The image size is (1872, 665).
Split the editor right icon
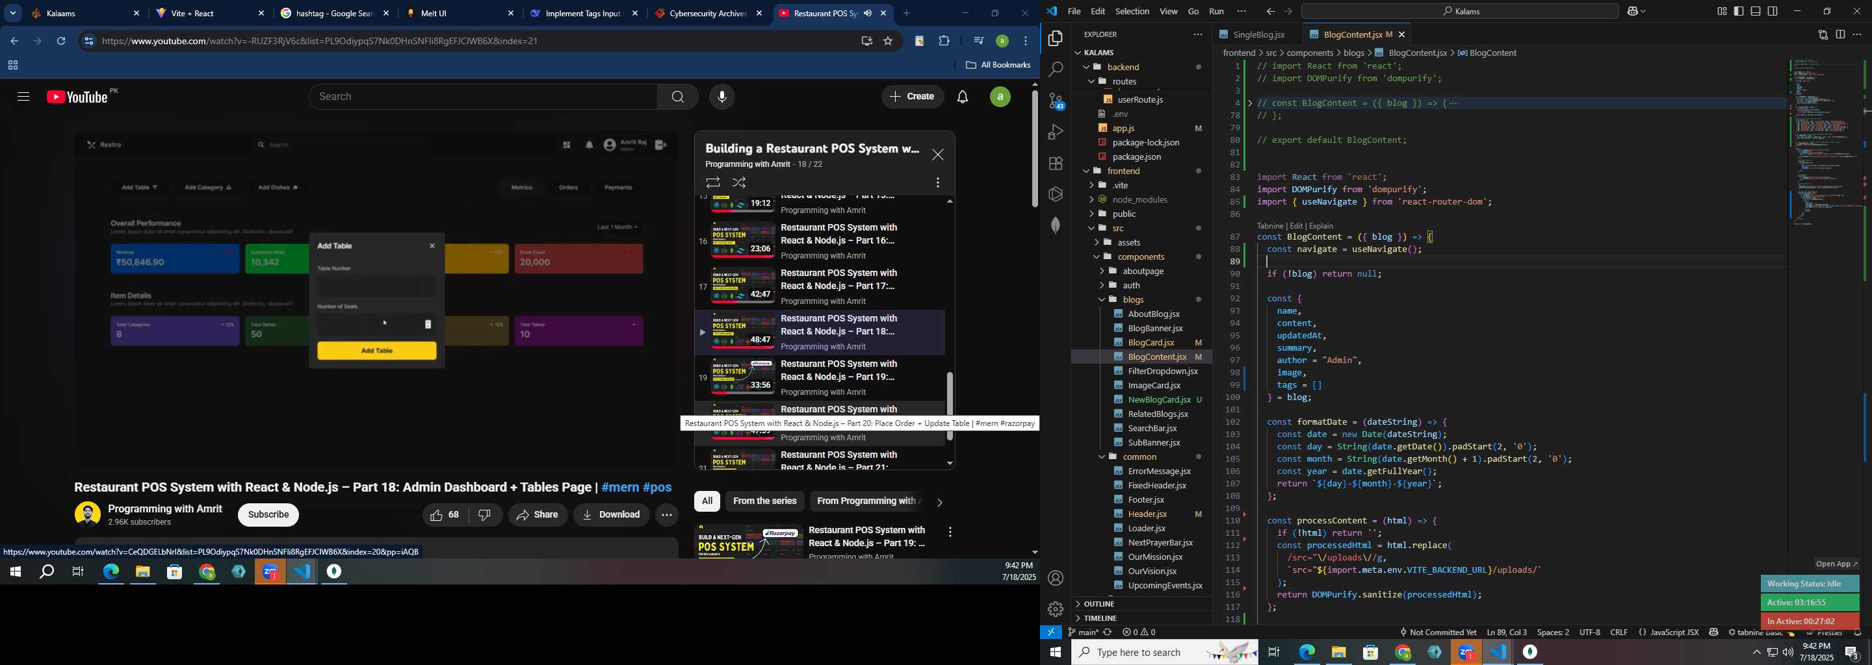point(1840,35)
